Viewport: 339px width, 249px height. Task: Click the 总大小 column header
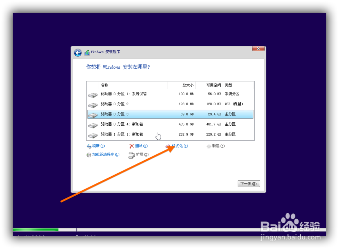[x=182, y=85]
